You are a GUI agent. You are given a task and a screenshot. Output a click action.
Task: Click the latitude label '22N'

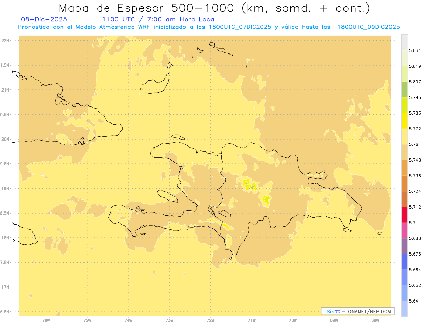[x=5, y=40]
